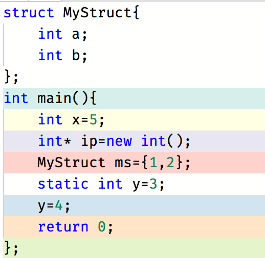Click the 'return 0;' statement
This screenshot has height=258, width=265.
point(75,227)
